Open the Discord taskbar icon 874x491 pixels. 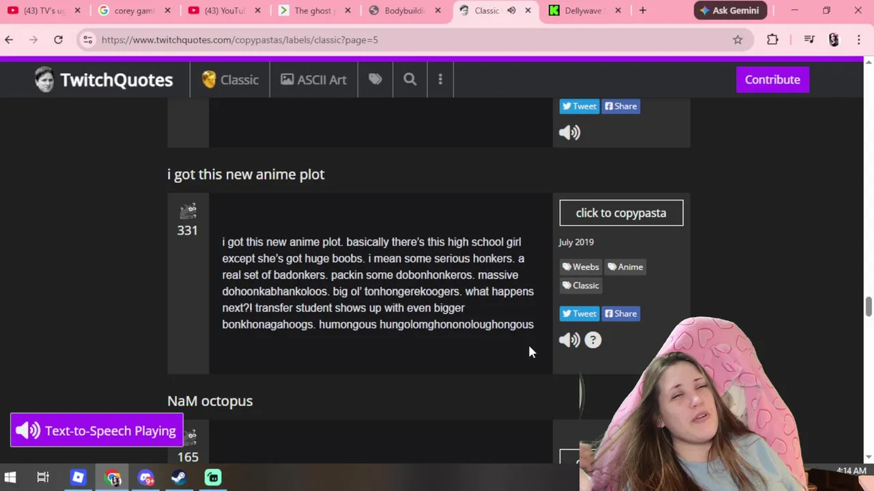[x=146, y=477]
